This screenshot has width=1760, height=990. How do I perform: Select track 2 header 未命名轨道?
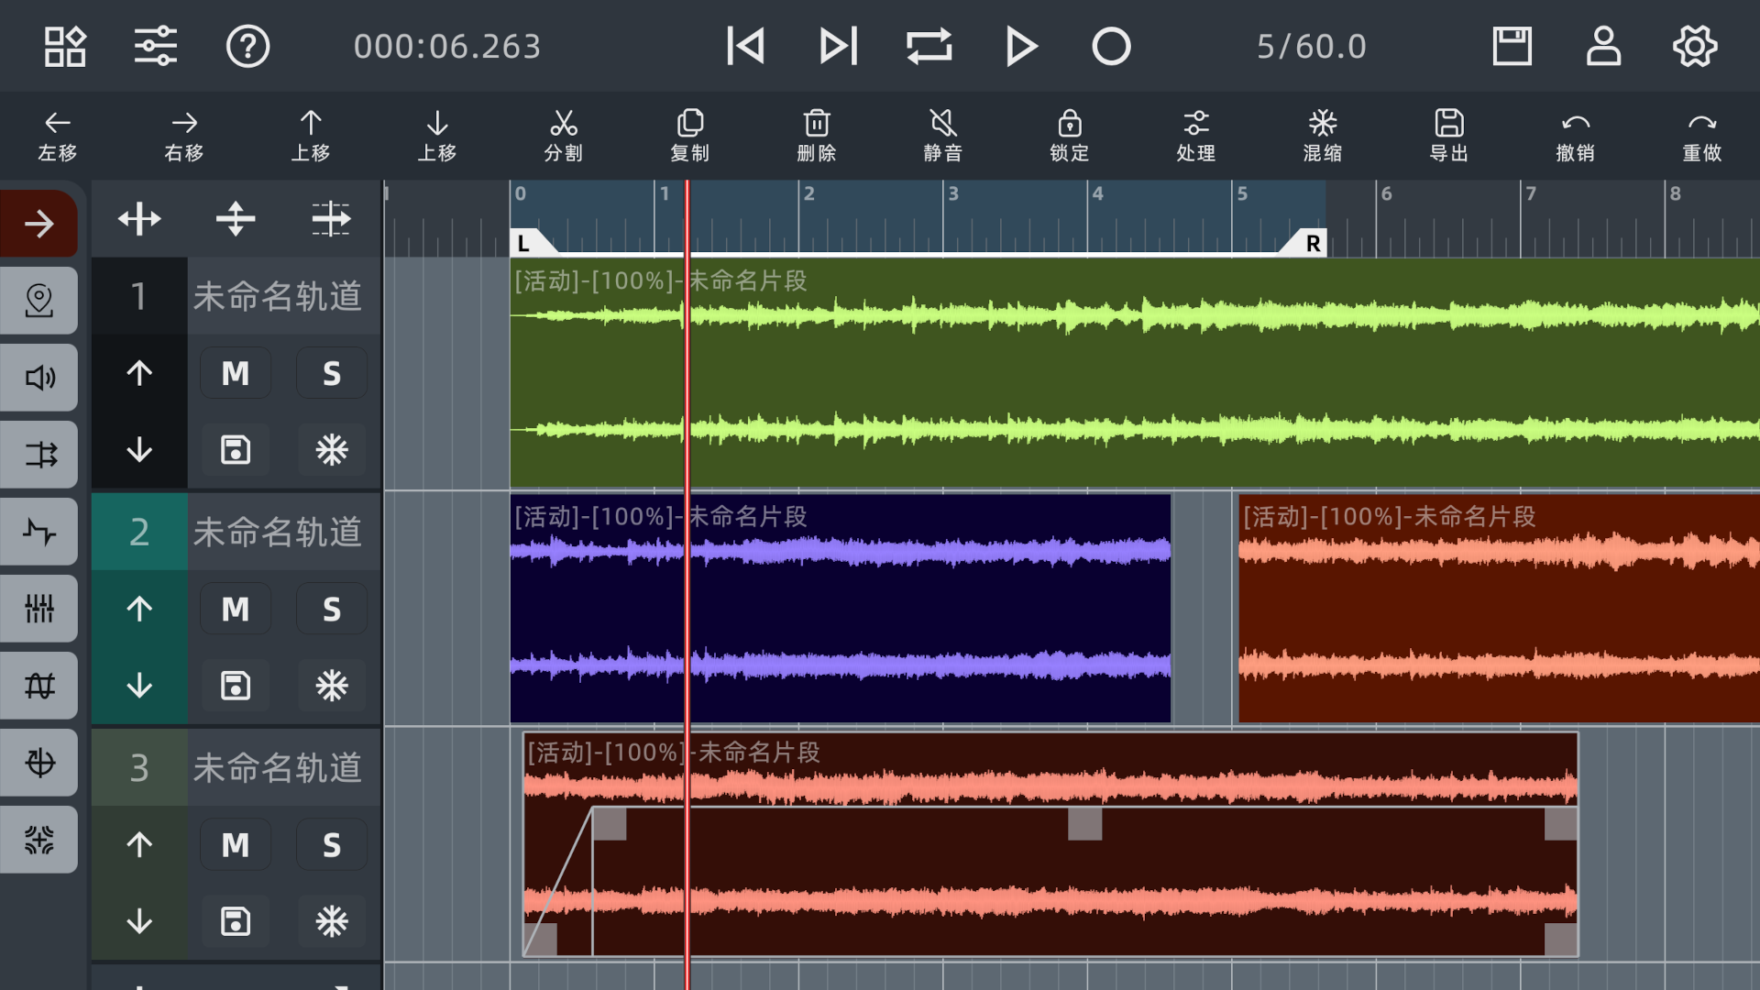(278, 532)
